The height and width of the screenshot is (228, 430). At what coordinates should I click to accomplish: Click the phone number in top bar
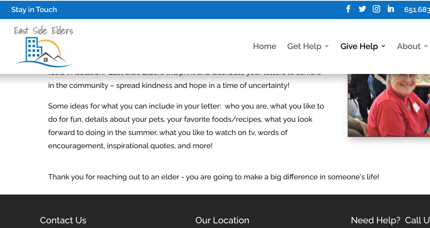pos(417,10)
